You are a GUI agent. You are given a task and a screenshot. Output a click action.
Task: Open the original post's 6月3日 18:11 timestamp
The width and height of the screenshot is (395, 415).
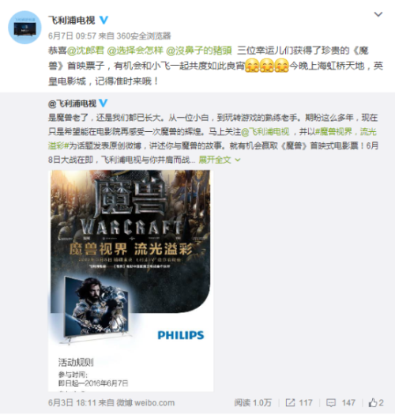click(x=72, y=402)
